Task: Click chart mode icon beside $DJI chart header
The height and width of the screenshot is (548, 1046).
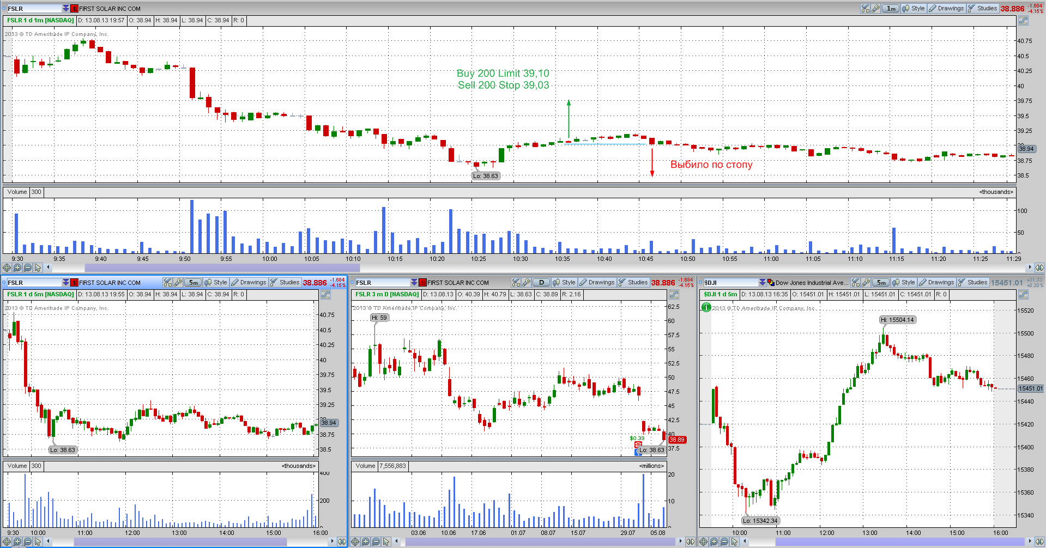Action: tap(1024, 295)
